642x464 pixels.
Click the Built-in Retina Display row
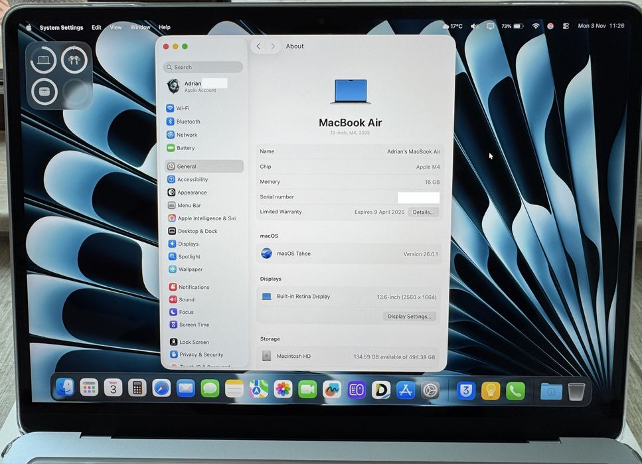point(349,297)
